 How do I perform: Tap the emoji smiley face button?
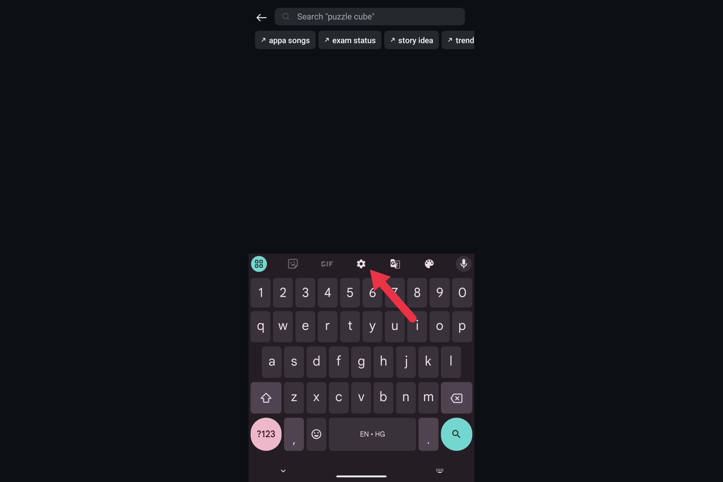point(315,434)
